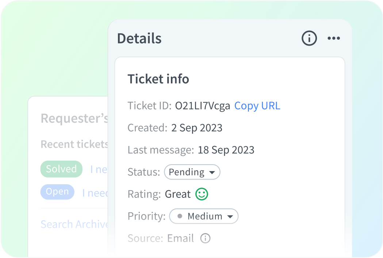Viewport: 383px width, 258px height.
Task: Click the info icon in the Details header
Action: (x=309, y=38)
